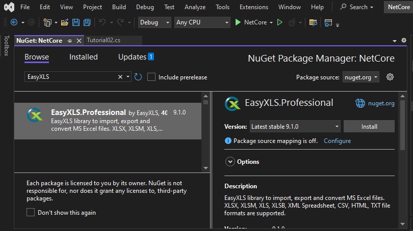
Task: Click the details pane scroll-down arrow
Action: (x=402, y=224)
